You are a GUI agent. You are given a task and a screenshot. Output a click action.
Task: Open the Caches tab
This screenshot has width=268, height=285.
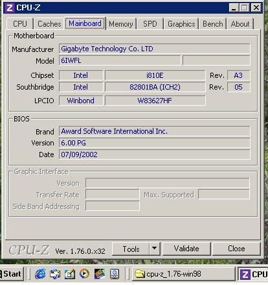point(49,24)
